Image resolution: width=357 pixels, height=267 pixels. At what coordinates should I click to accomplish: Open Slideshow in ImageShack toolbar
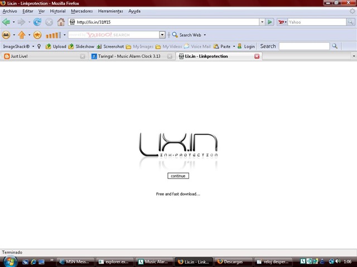click(x=81, y=46)
